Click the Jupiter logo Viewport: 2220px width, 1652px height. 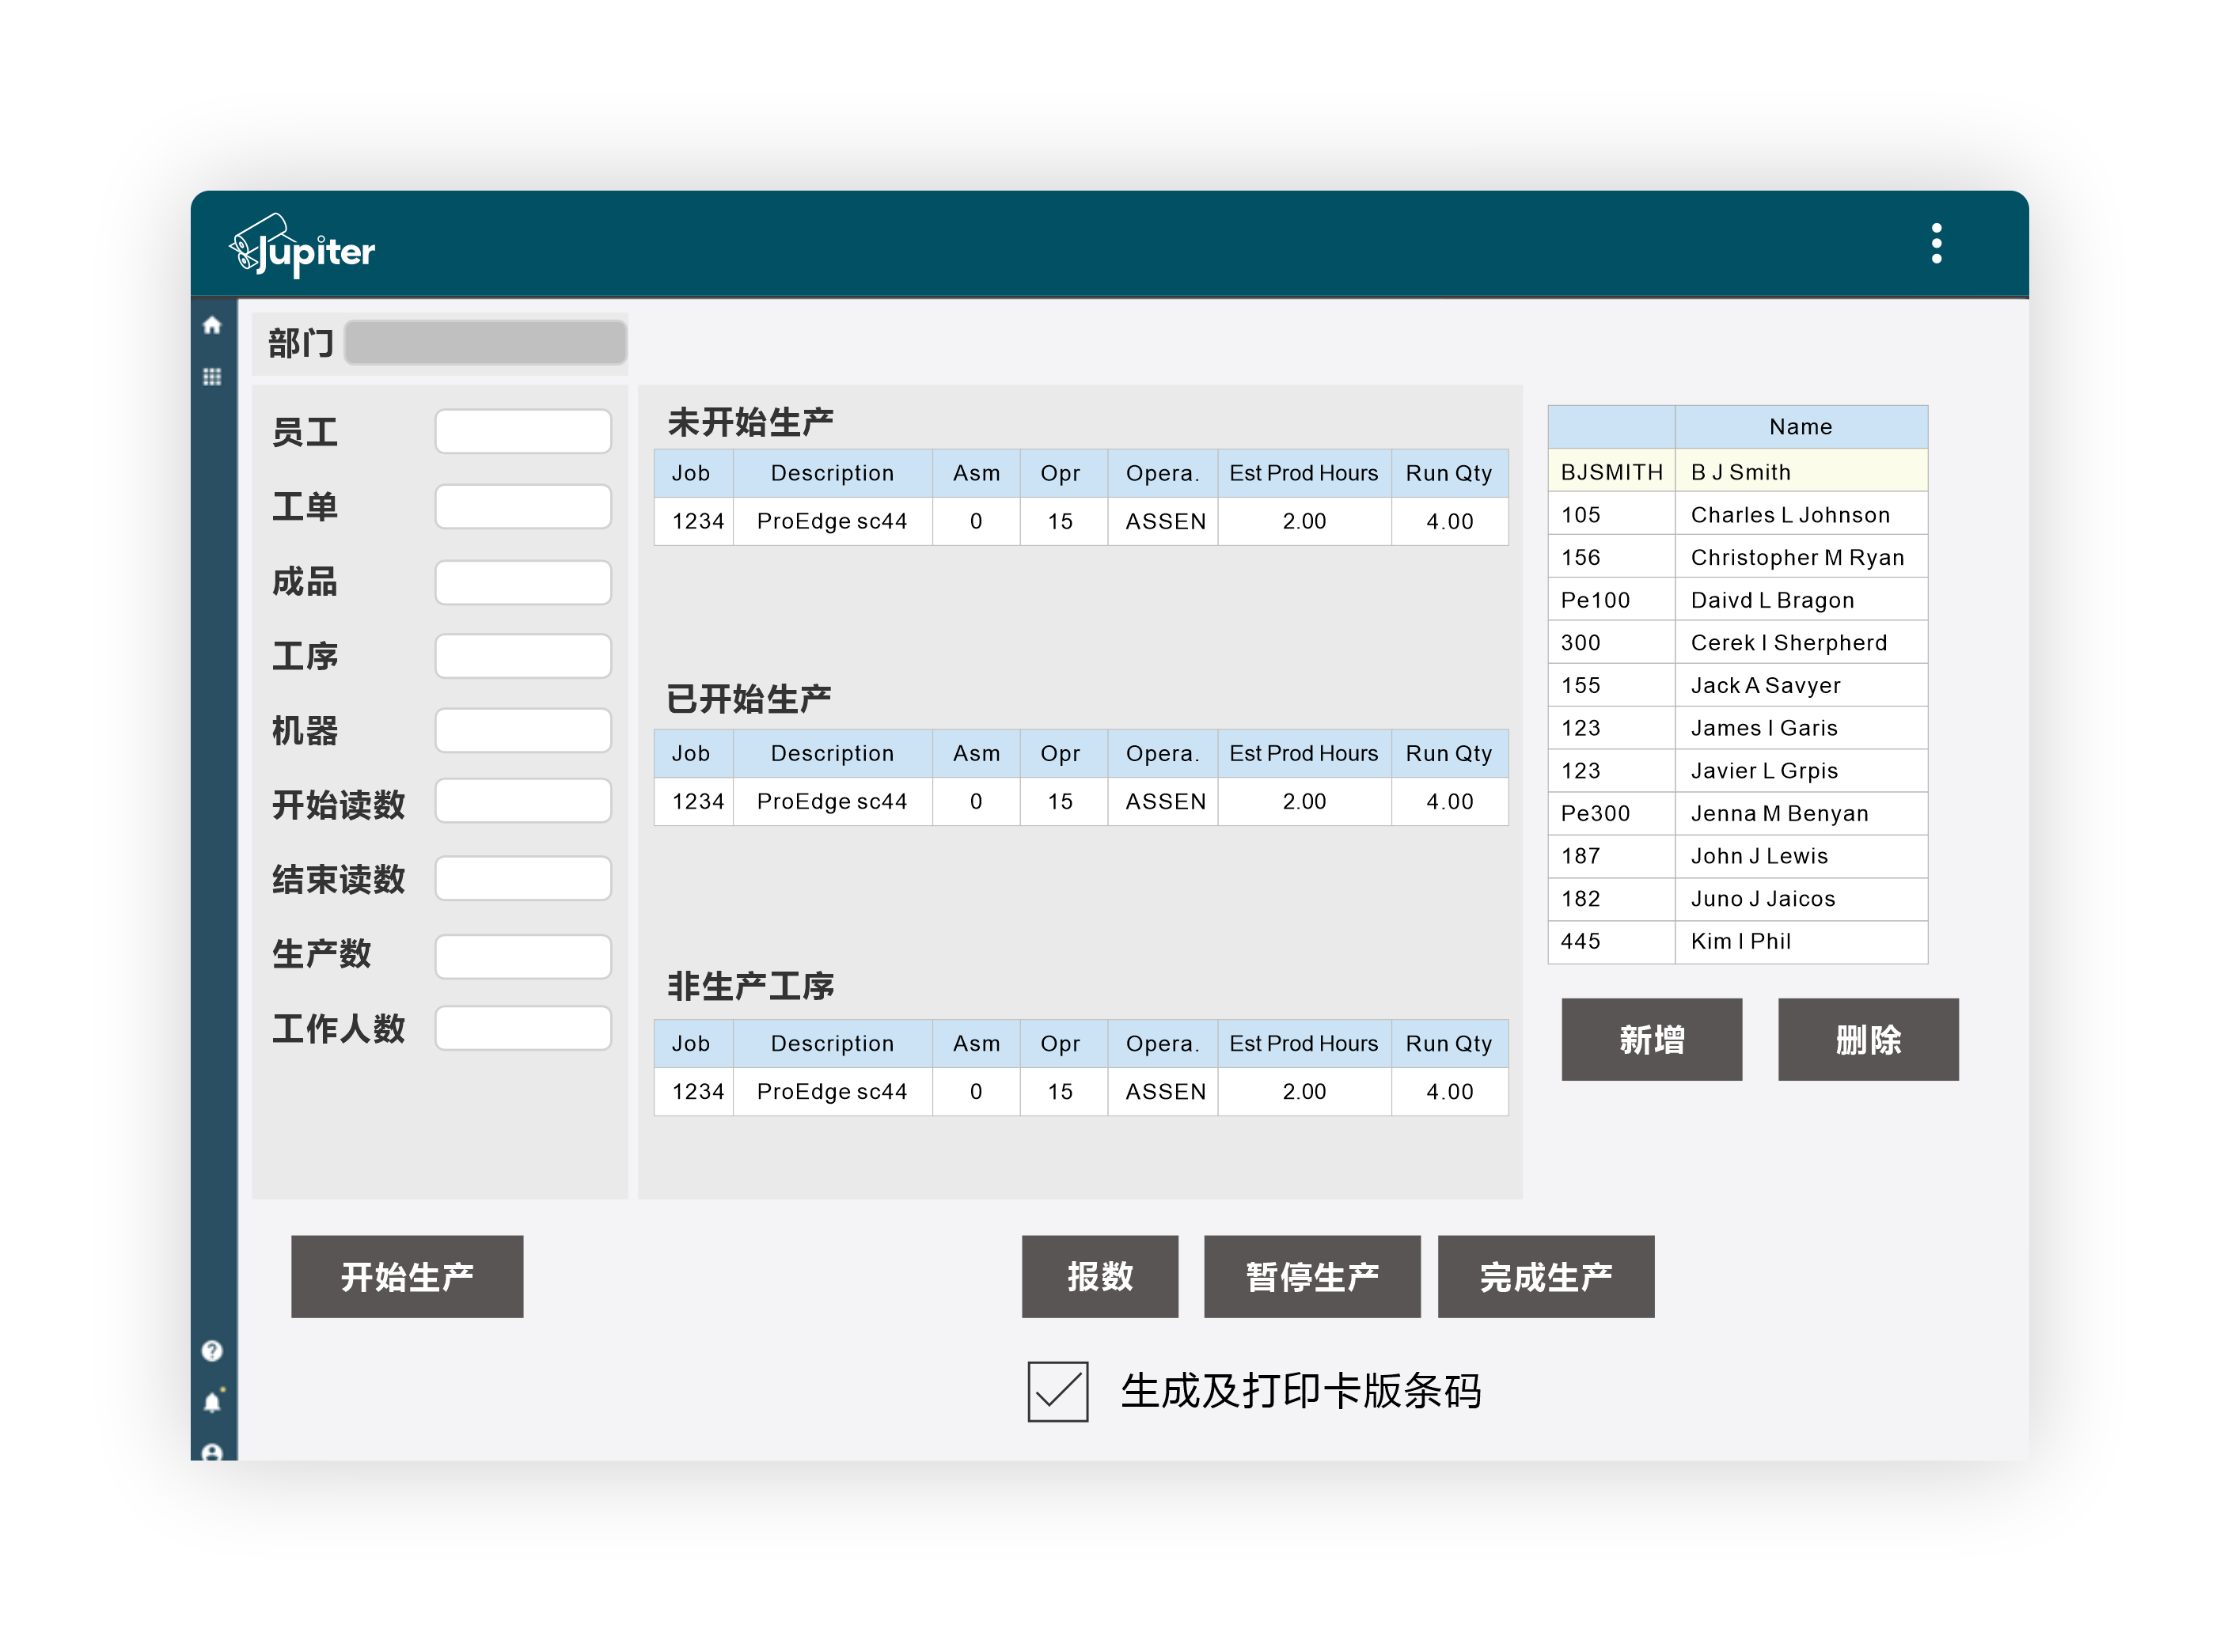[302, 246]
